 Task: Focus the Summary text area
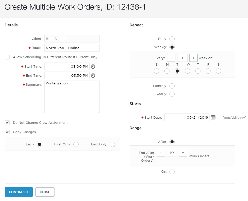pos(72,97)
